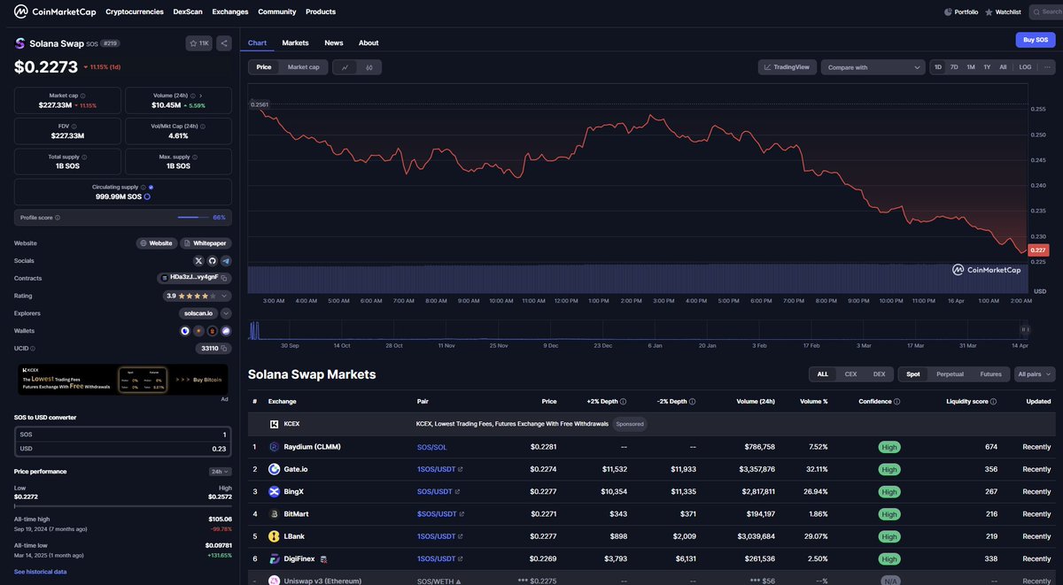The image size is (1063, 585).
Task: Open SOS/SOL pair on Raydium
Action: pos(432,447)
